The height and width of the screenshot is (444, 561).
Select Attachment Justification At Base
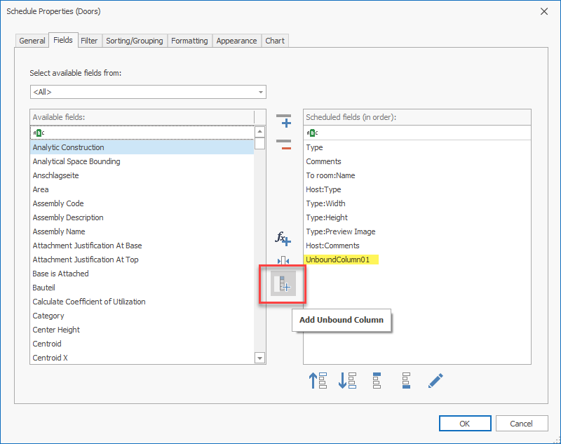click(x=142, y=245)
